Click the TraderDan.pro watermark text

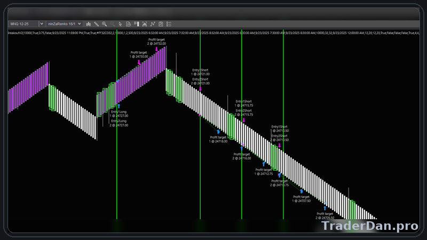tap(369, 226)
